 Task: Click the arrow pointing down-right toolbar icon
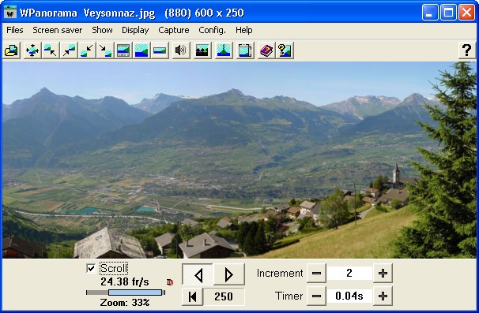105,50
